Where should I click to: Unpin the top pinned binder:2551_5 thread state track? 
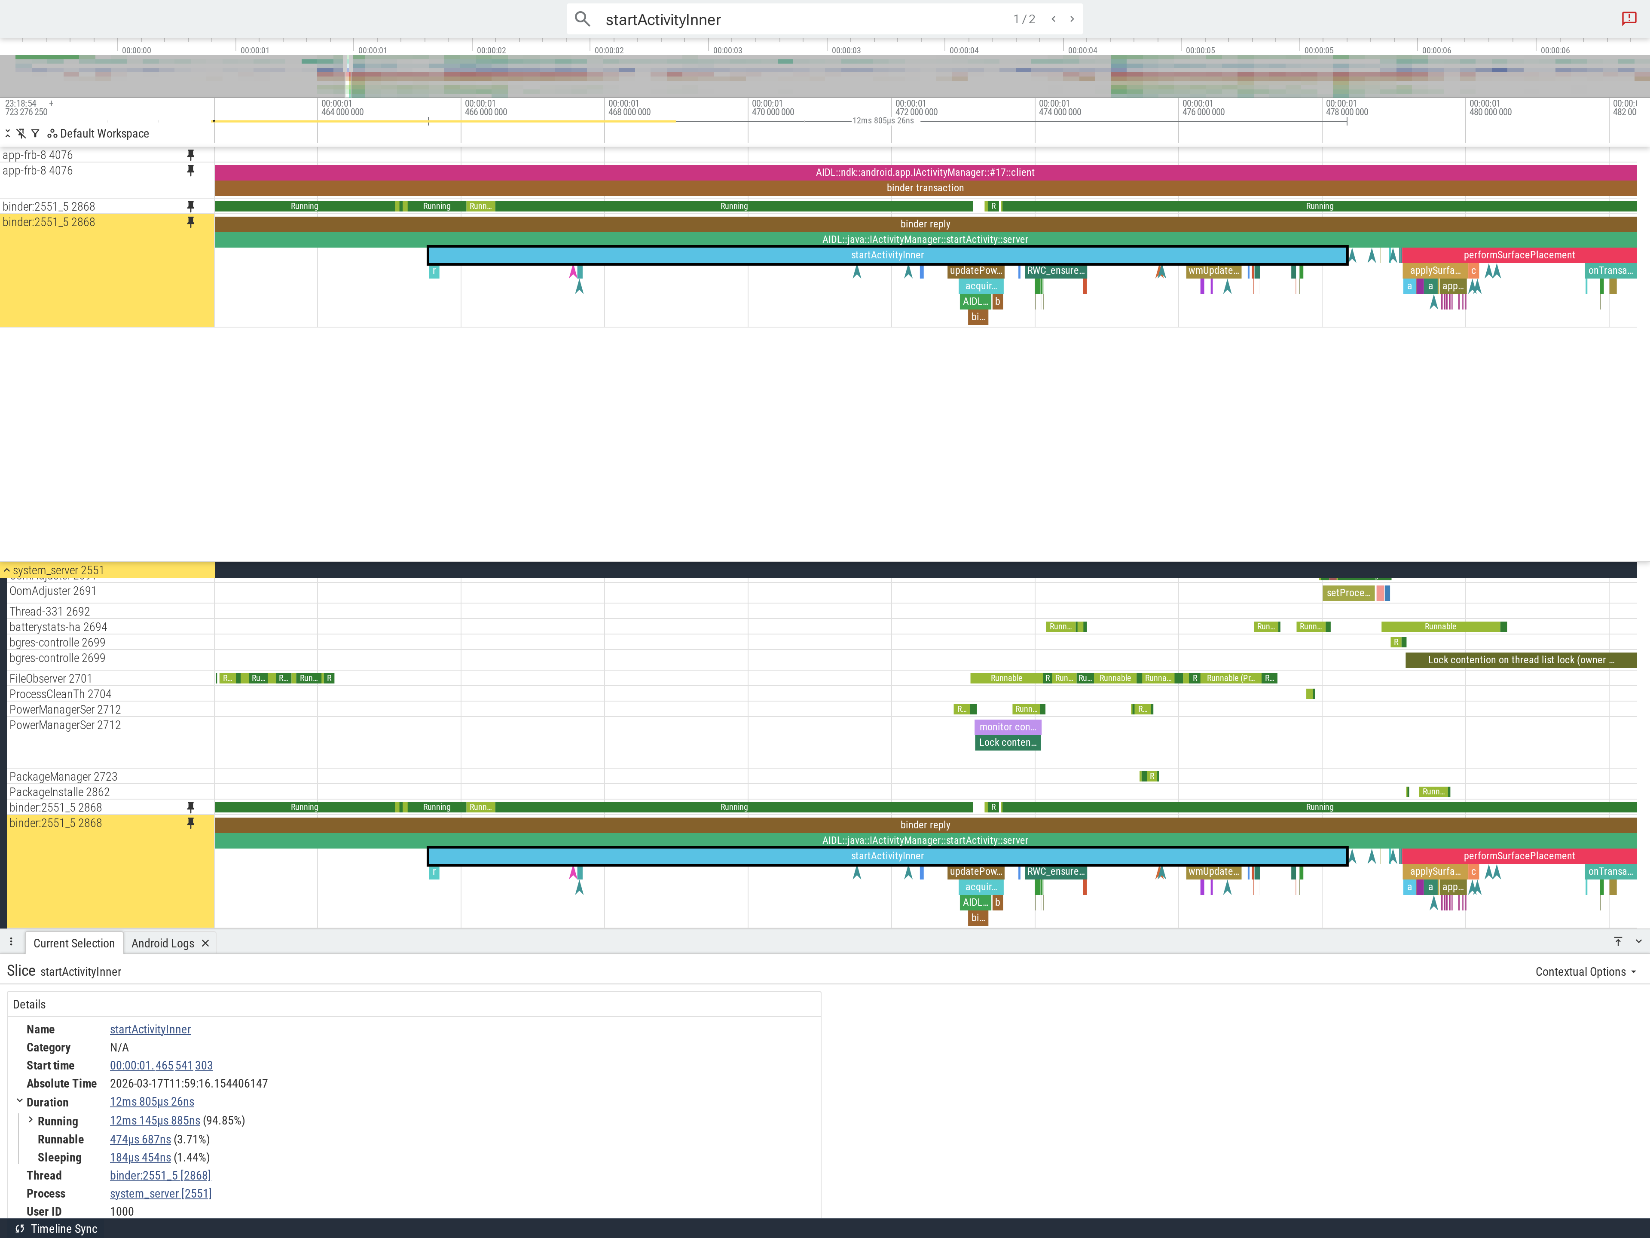190,206
